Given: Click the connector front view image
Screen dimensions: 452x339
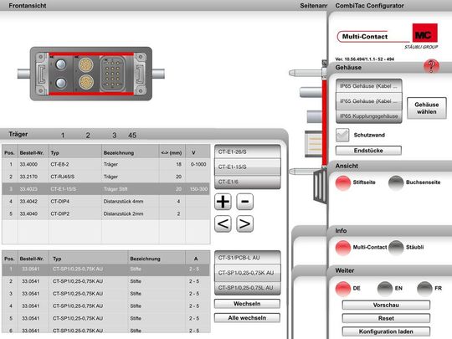Looking at the screenshot, I should pos(91,74).
